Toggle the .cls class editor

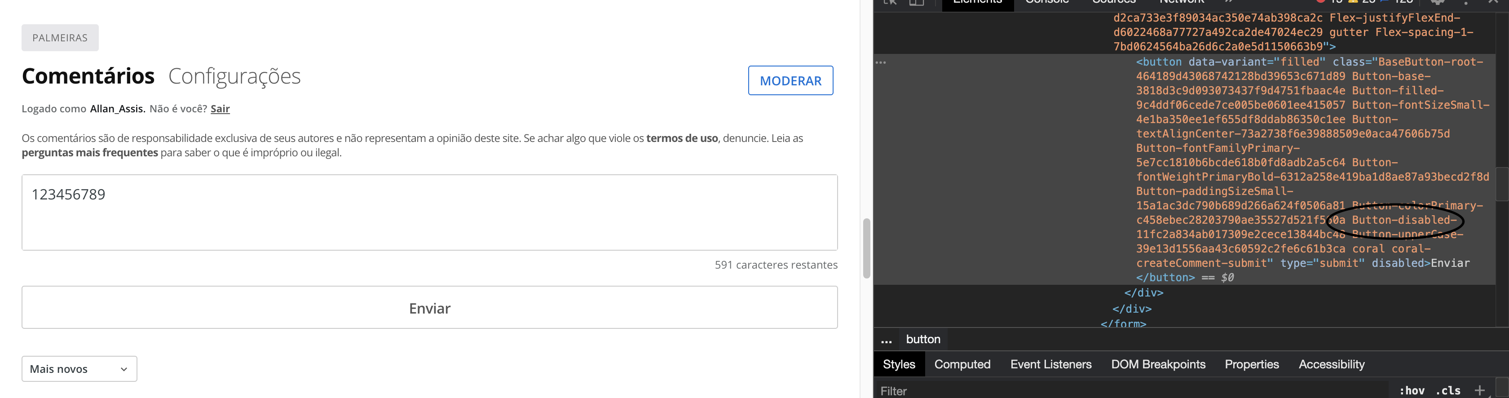[1448, 391]
